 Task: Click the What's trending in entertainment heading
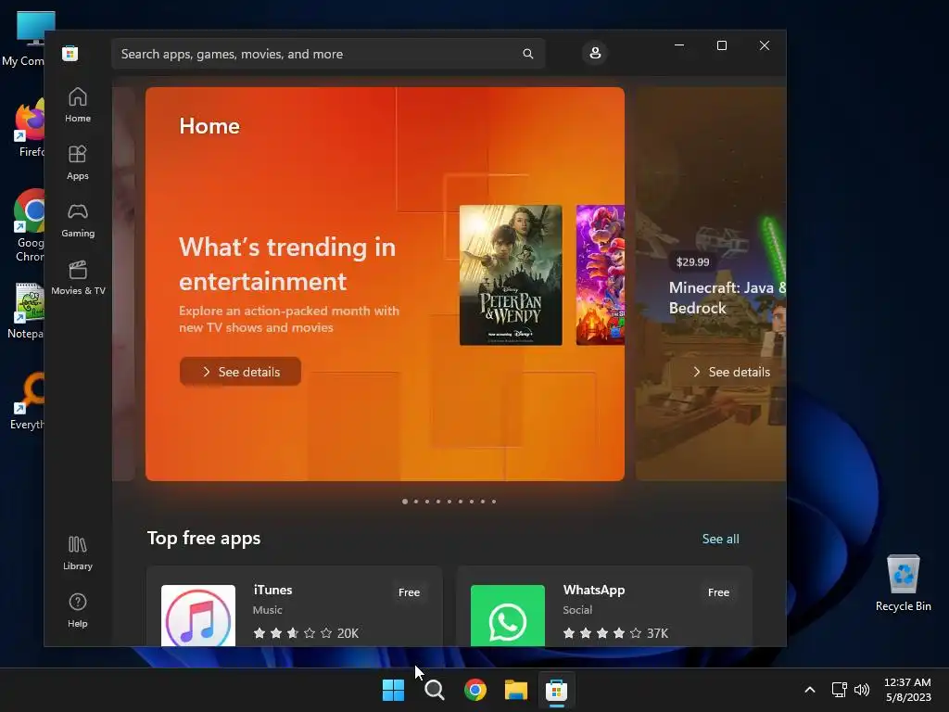[287, 264]
